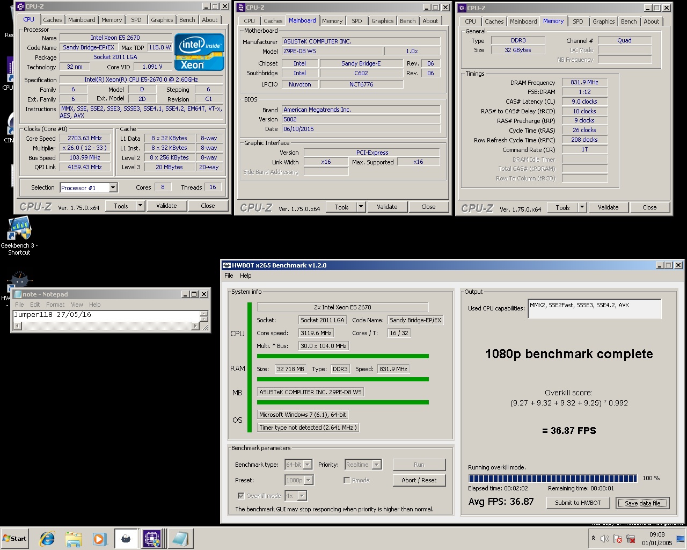Switch to Caches tab in left CPU-Z window
This screenshot has height=550, width=687.
[52, 20]
